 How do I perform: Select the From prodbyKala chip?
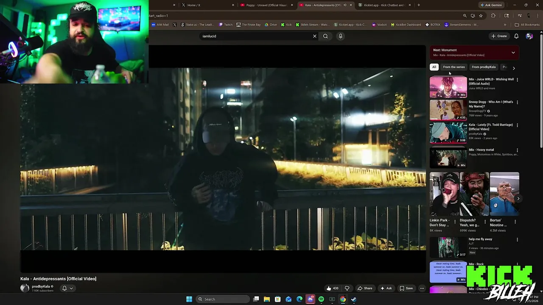click(484, 67)
